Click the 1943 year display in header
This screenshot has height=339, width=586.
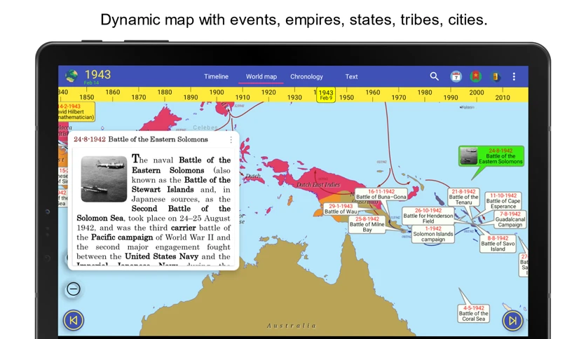tap(97, 75)
